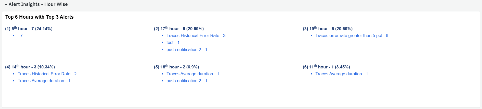Select the 11th hour heading
Image resolution: width=482 pixels, height=109 pixels.
click(x=326, y=67)
